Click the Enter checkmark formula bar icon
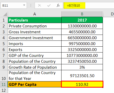114x93 pixels. point(49,6)
